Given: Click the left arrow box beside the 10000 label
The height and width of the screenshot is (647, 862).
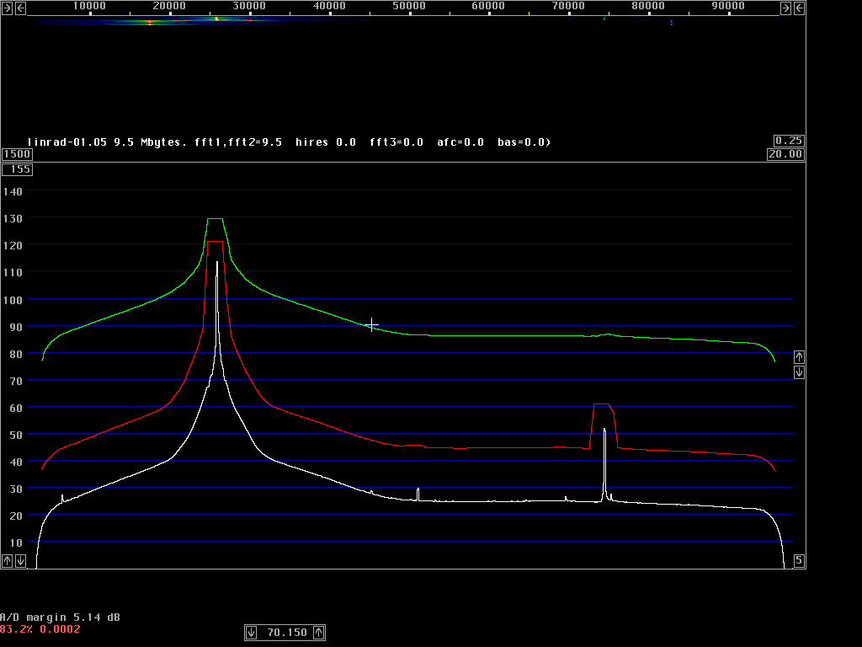Looking at the screenshot, I should coord(20,8).
